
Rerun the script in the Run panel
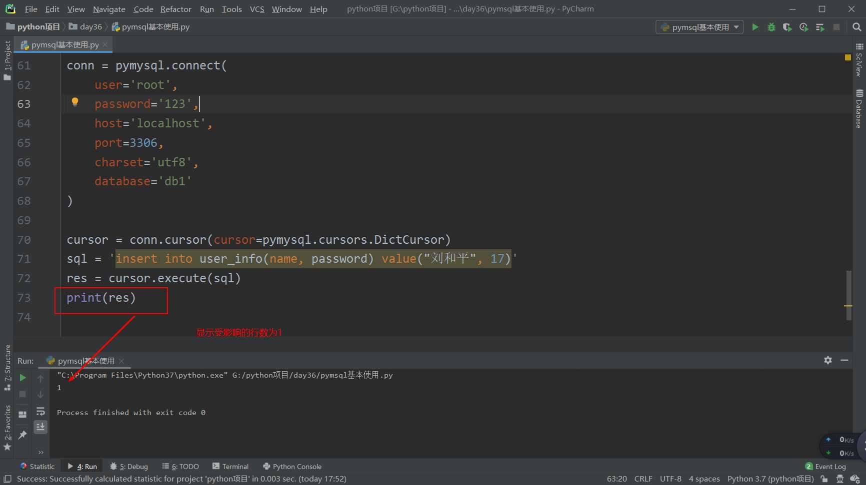coord(22,378)
